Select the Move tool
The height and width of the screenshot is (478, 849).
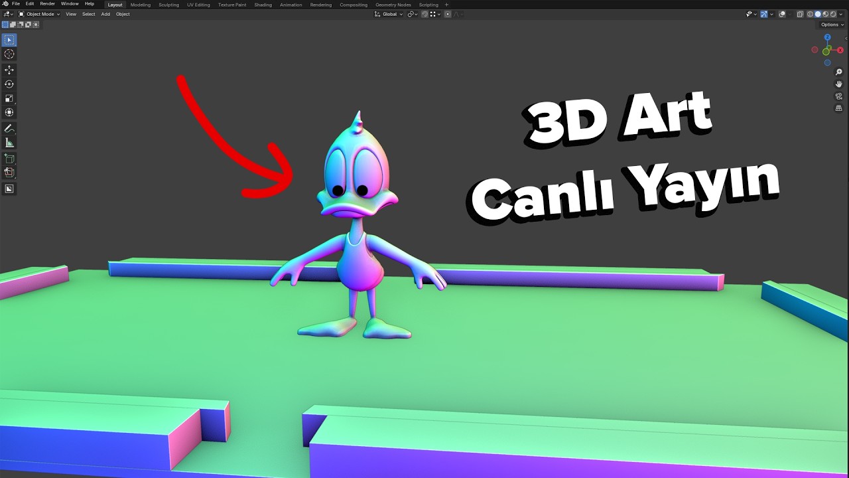tap(9, 70)
